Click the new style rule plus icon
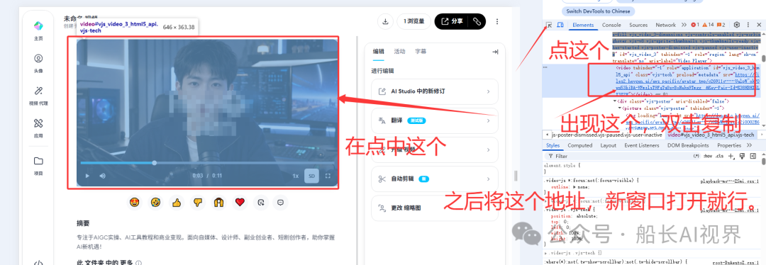Screen dimensions: 766x265 731,156
